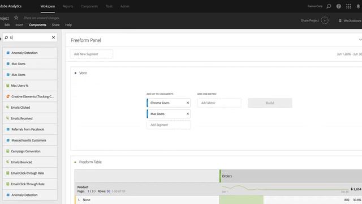The width and height of the screenshot is (362, 204).
Task: Open the Admin tab
Action: [x=124, y=6]
